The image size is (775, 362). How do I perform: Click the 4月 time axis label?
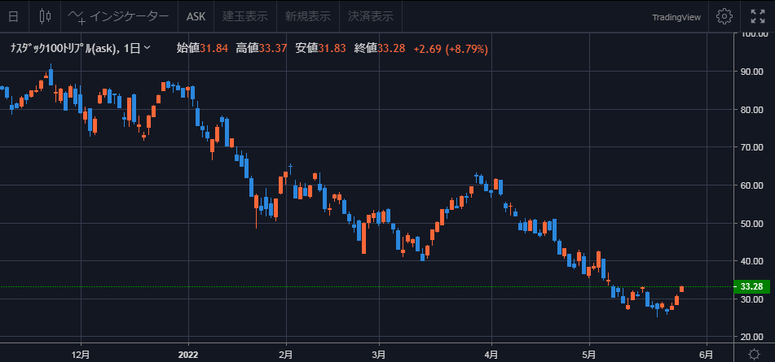point(491,354)
